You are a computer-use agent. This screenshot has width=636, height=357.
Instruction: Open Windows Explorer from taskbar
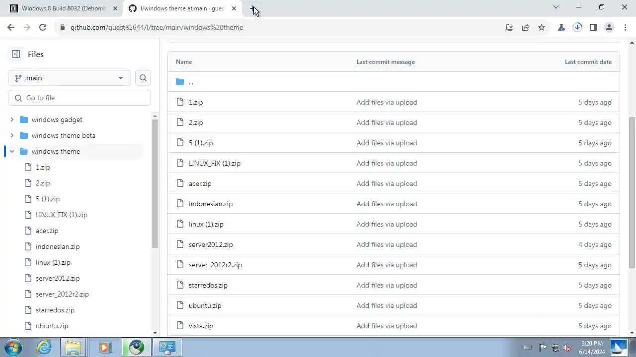click(73, 347)
